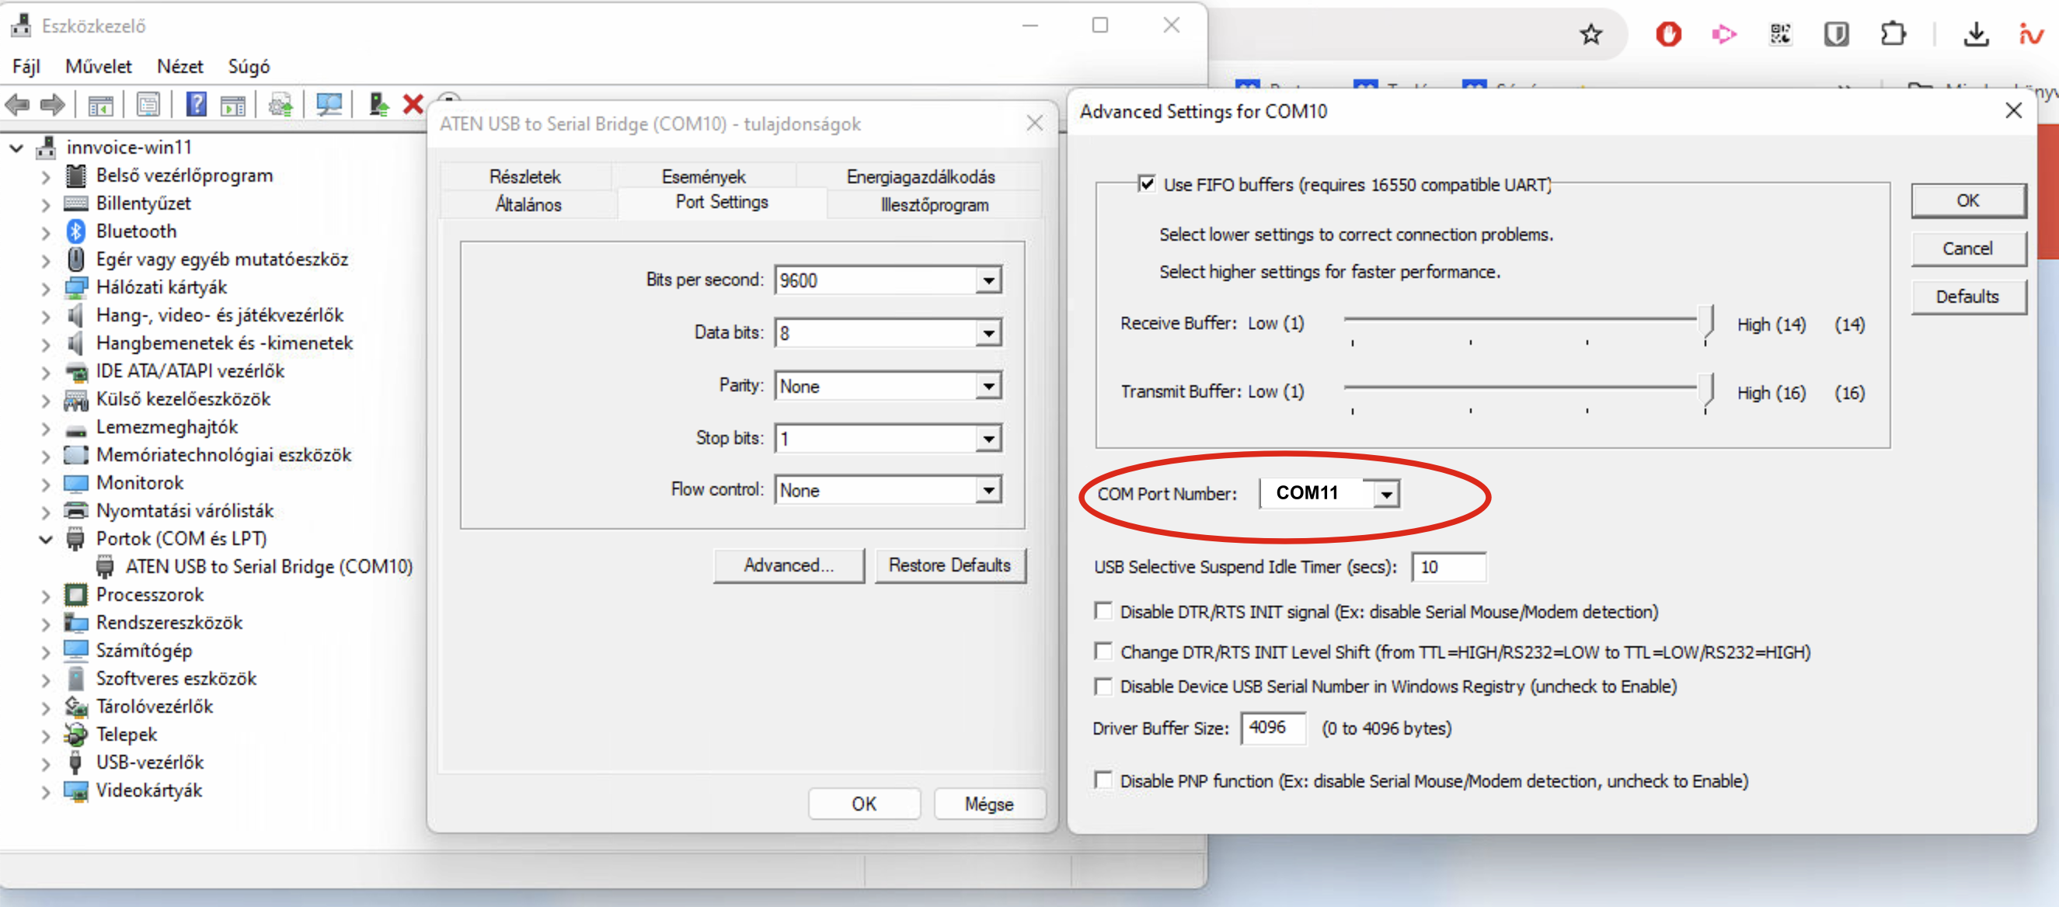
Task: Click the Update driver toolbar icon
Action: 378,105
